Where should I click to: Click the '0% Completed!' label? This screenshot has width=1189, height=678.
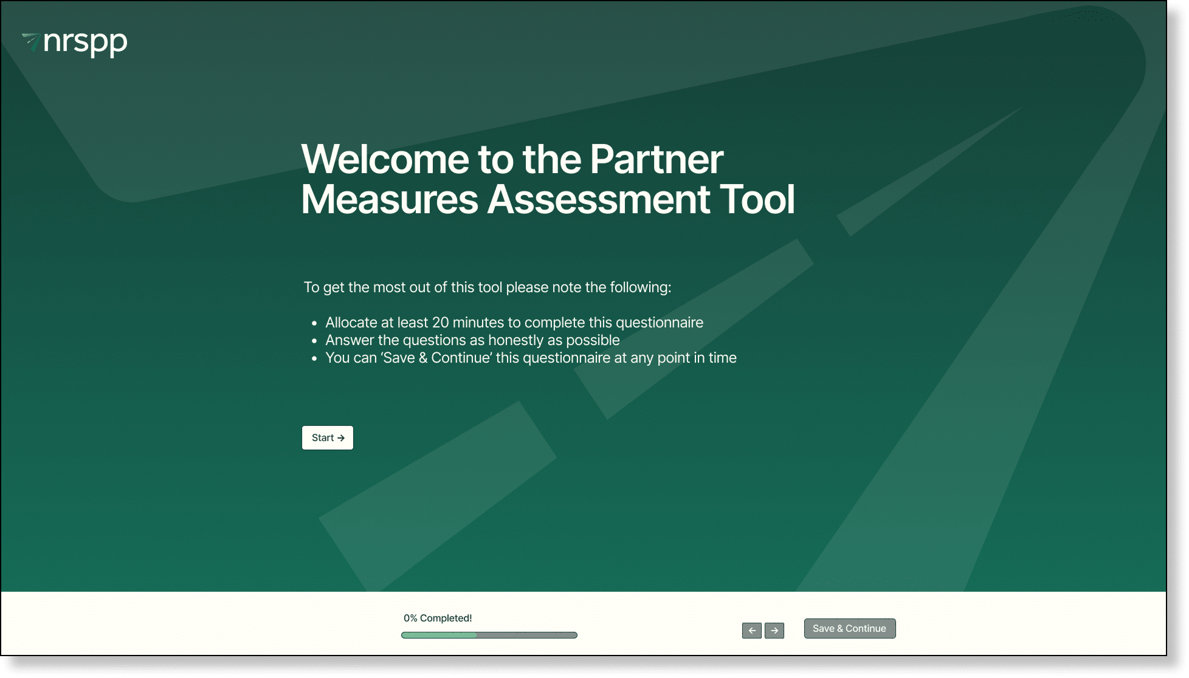[x=438, y=618]
